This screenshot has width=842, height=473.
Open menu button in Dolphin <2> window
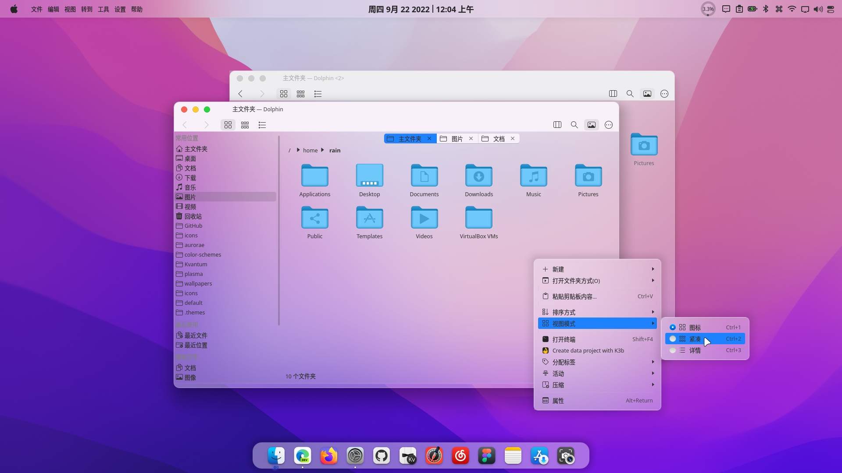tap(664, 94)
